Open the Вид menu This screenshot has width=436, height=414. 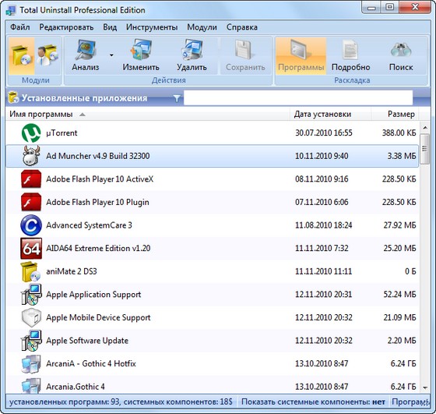pyautogui.click(x=110, y=27)
